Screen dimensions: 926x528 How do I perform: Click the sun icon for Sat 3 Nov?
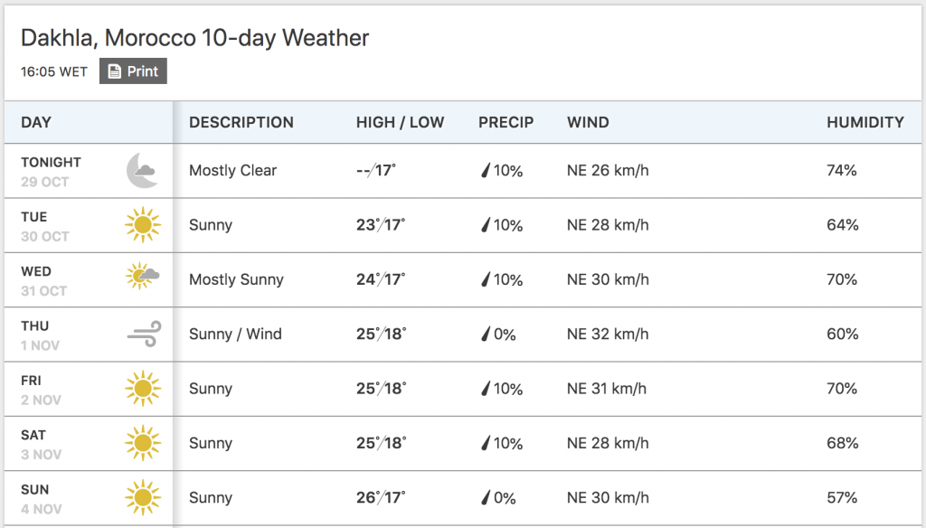[143, 443]
